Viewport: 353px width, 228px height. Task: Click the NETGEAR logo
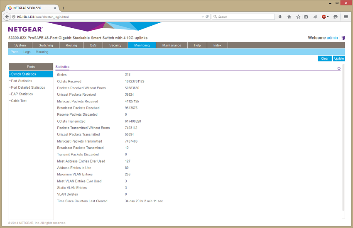25,29
